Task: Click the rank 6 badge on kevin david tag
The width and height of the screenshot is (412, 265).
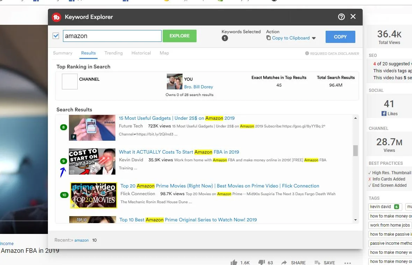Action: pos(397,207)
